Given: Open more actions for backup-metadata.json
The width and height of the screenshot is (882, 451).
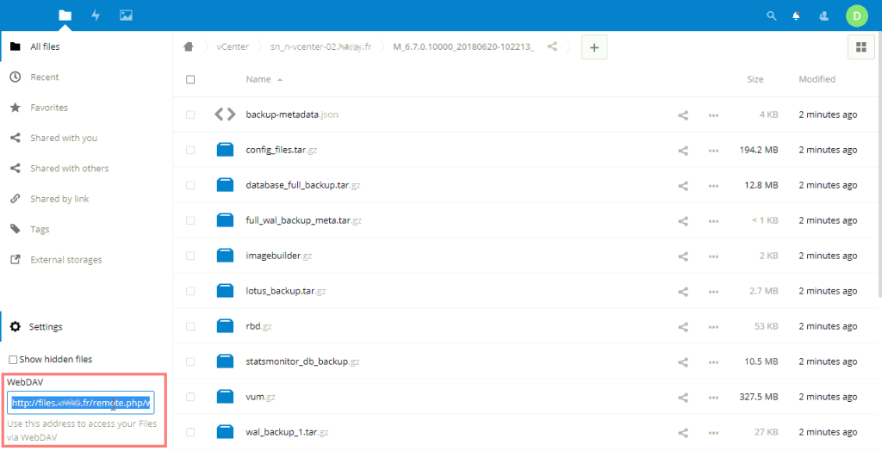Looking at the screenshot, I should (x=713, y=115).
